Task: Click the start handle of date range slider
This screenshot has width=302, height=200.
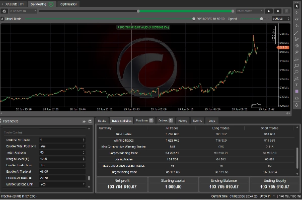Action: tap(138, 11)
